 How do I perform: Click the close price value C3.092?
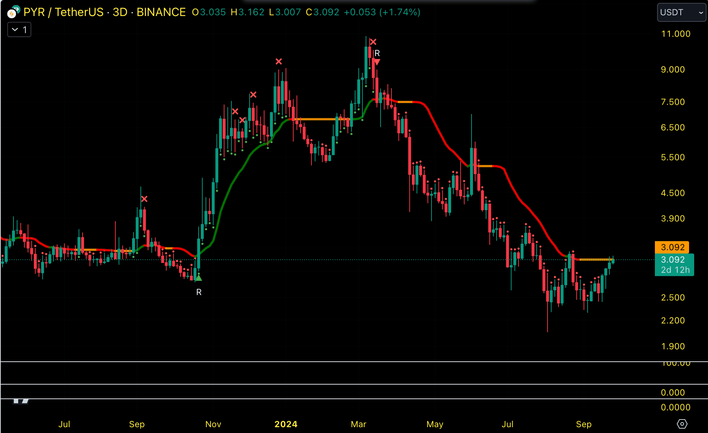(322, 12)
